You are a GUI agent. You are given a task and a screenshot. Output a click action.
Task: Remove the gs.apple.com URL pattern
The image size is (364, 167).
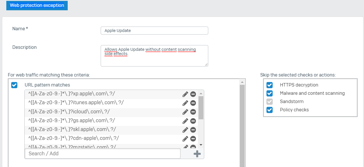(x=193, y=121)
